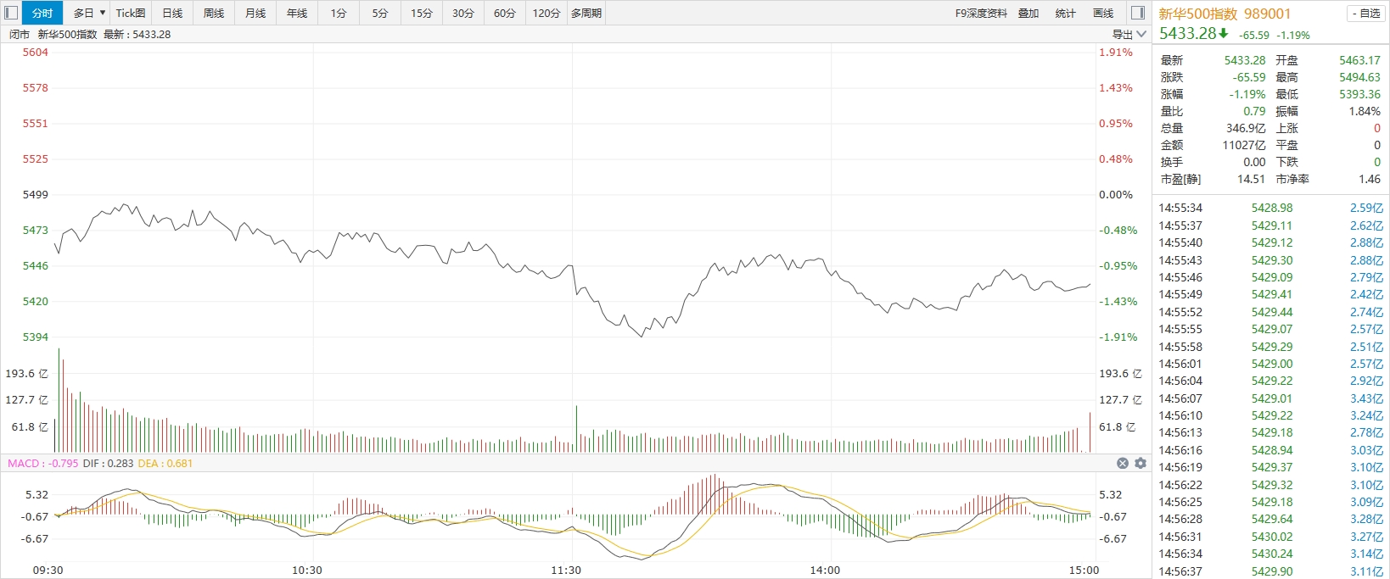Close the MACD indicator panel
Screen dimensions: 1390x579
click(1123, 463)
